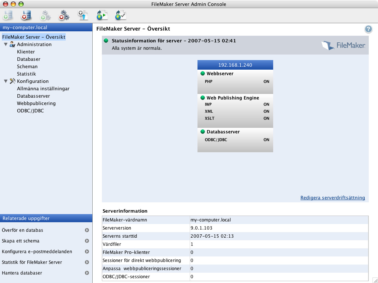This screenshot has height=283, width=378.
Task: Click the FileMaker Pro-klienter row label
Action: pos(126,252)
